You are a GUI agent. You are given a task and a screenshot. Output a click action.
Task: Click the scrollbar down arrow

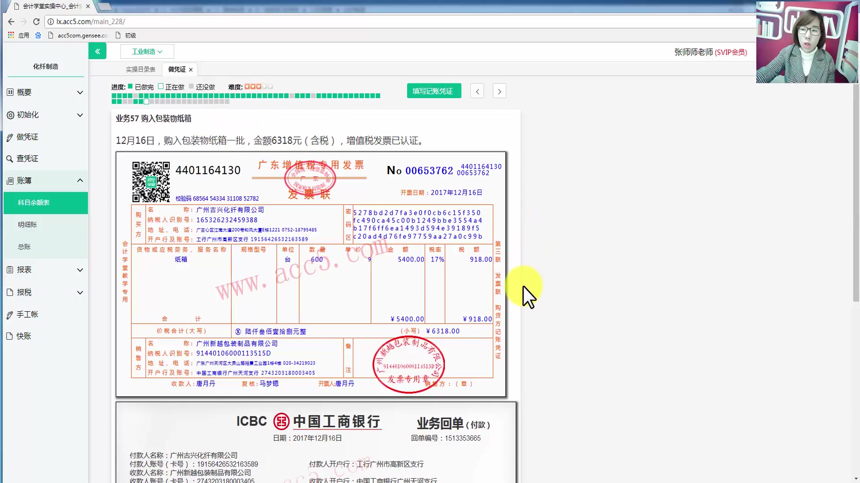point(856,479)
